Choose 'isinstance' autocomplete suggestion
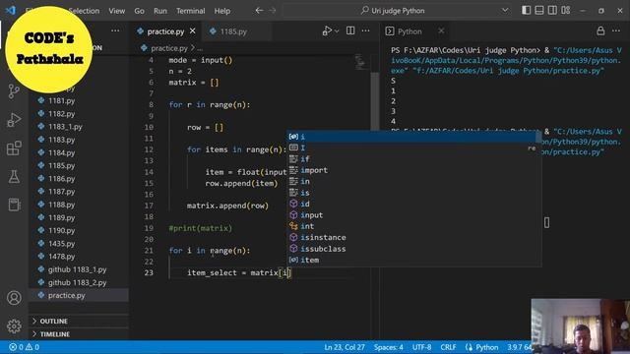Screen dimensions: 630x354 (x=413, y=238)
